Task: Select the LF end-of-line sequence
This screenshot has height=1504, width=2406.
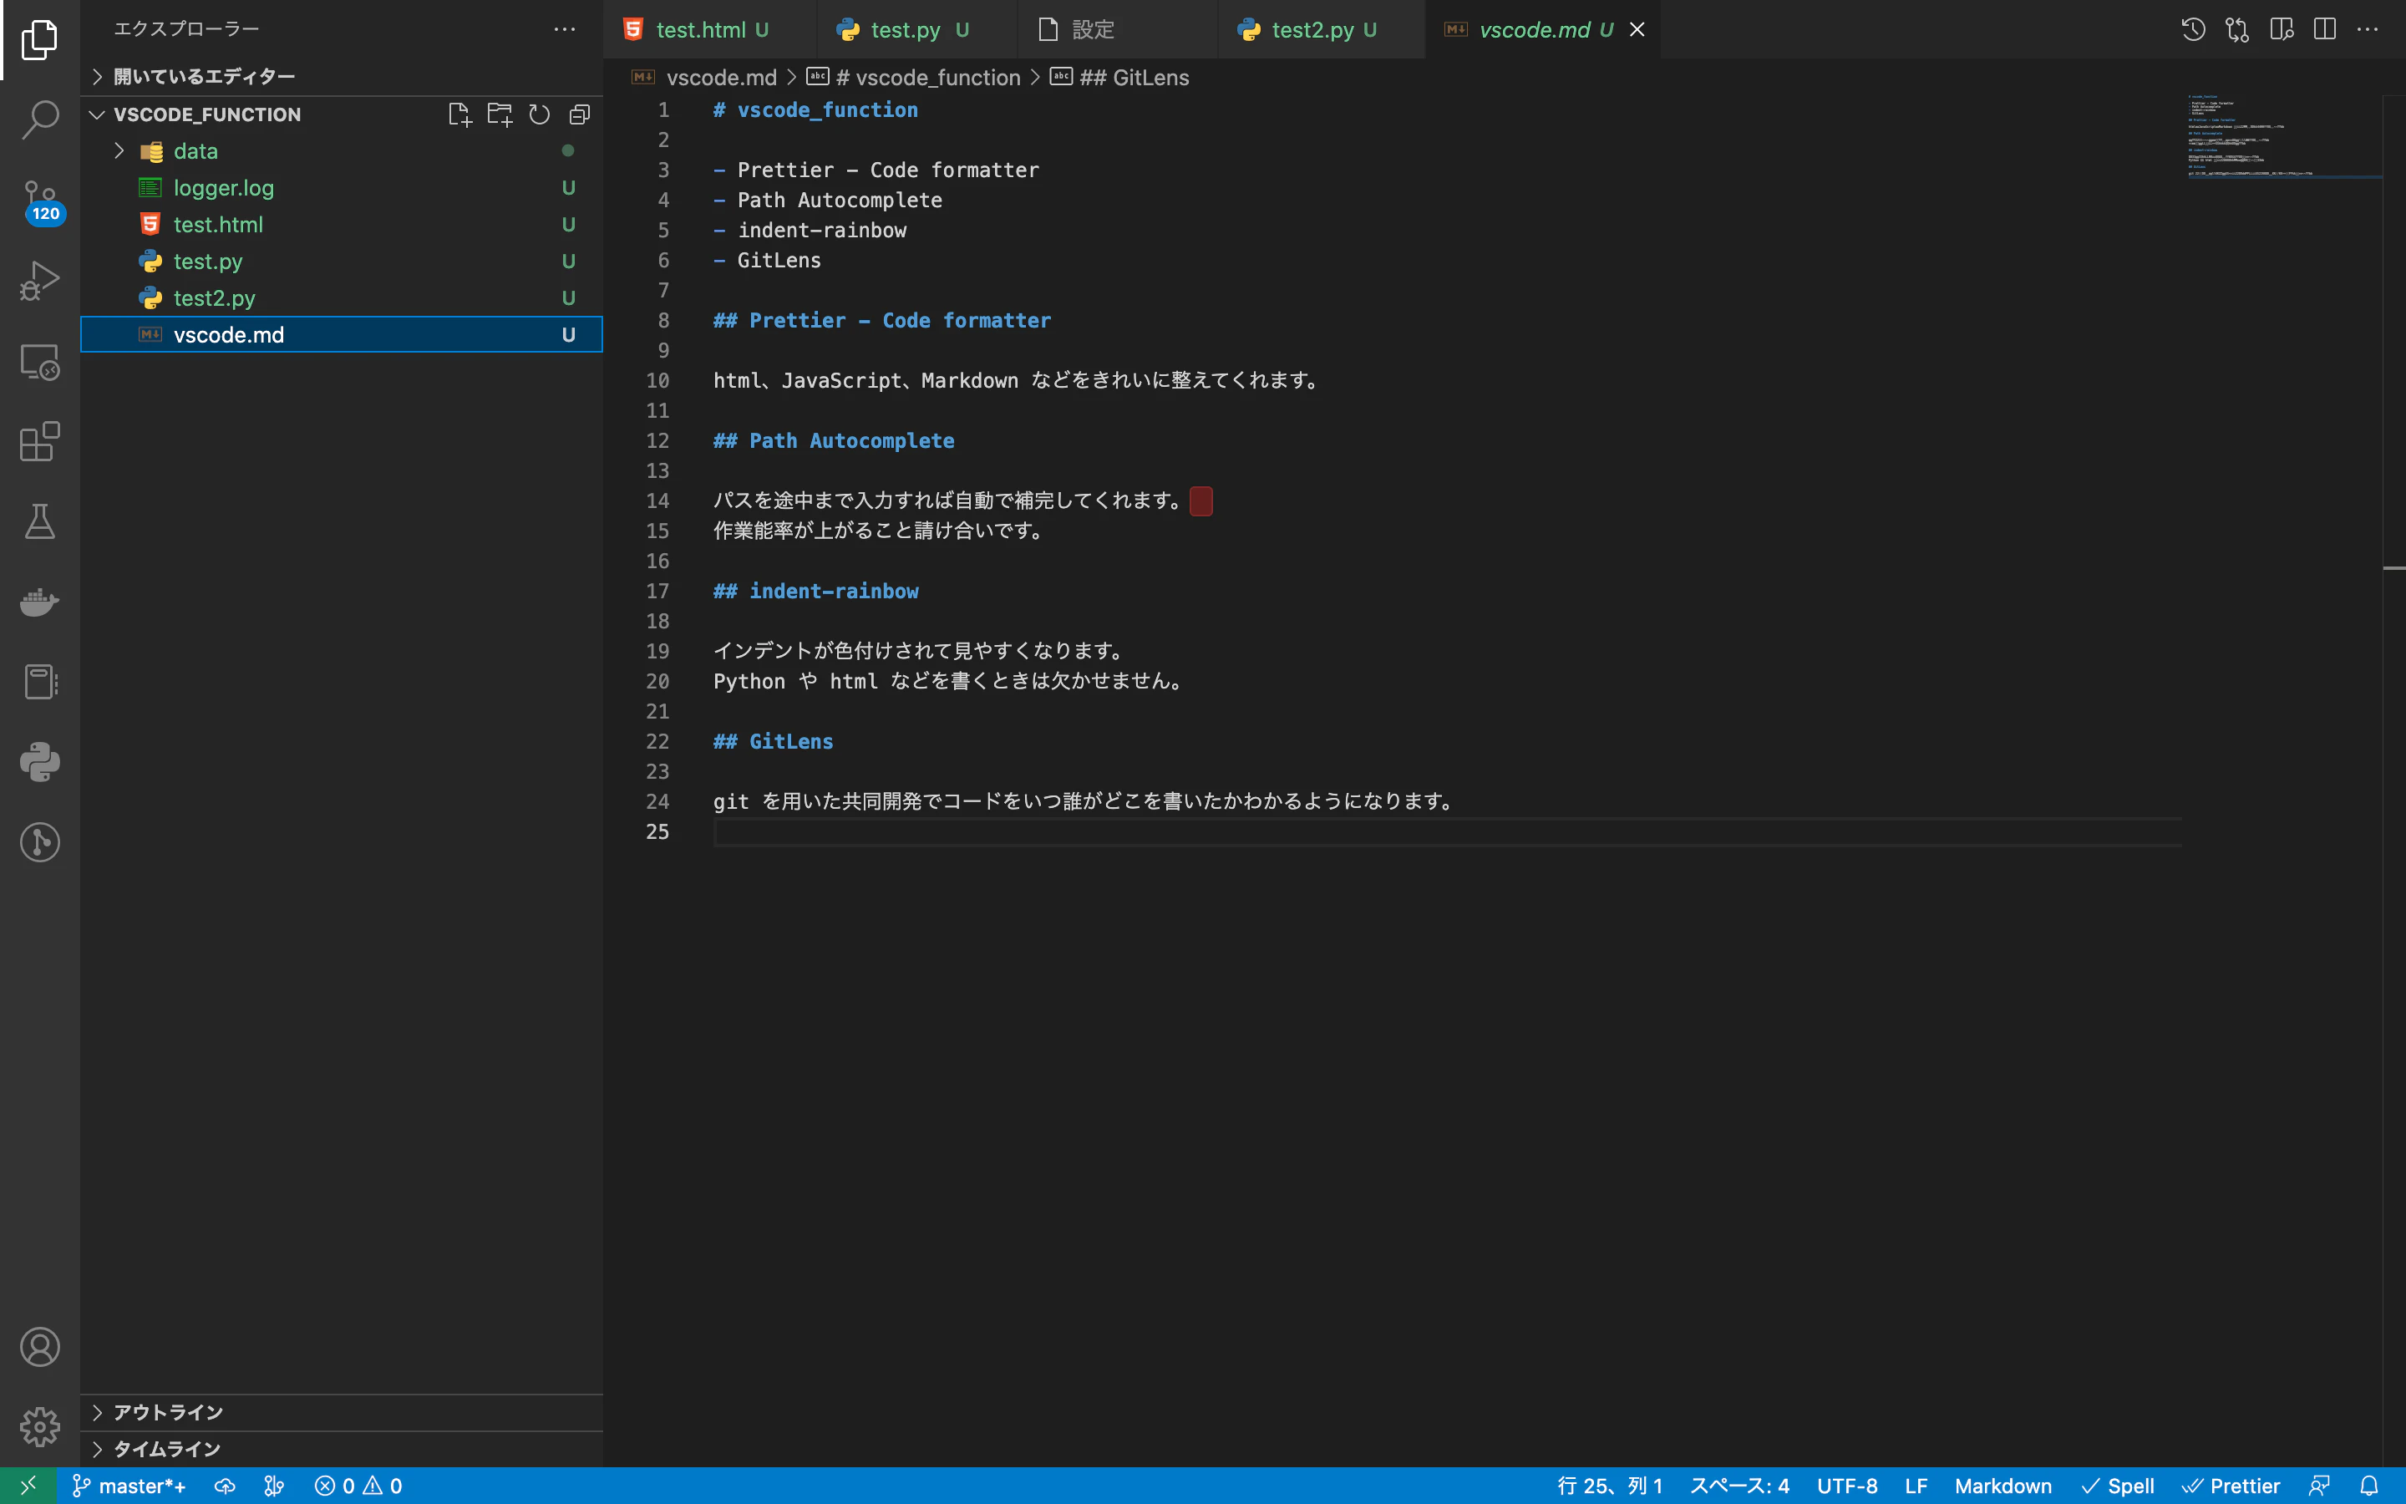Action: point(1916,1486)
